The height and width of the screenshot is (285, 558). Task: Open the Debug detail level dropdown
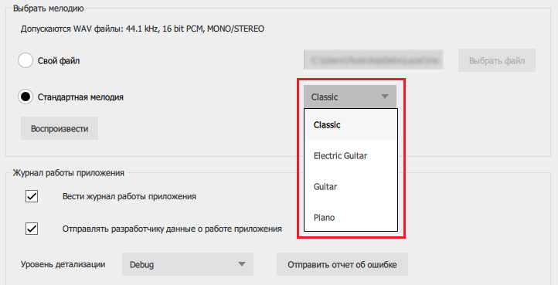[x=188, y=264]
